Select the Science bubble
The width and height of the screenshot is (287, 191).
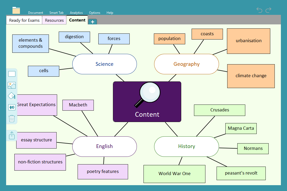(104, 64)
